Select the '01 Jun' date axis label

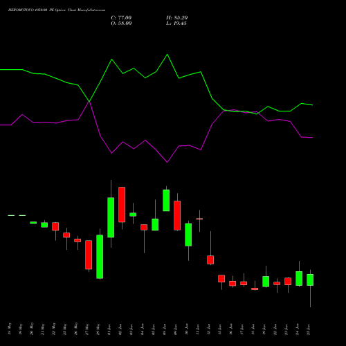[109, 329]
